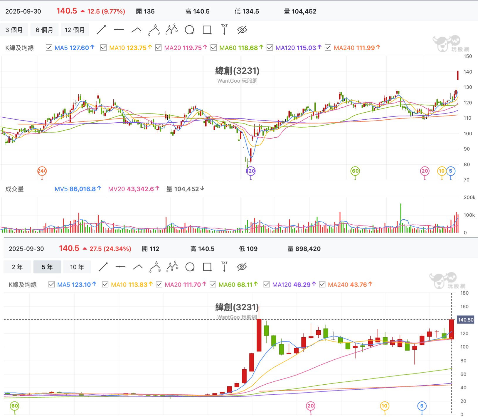Uncheck MA20 119.75 checkbox

[x=159, y=48]
